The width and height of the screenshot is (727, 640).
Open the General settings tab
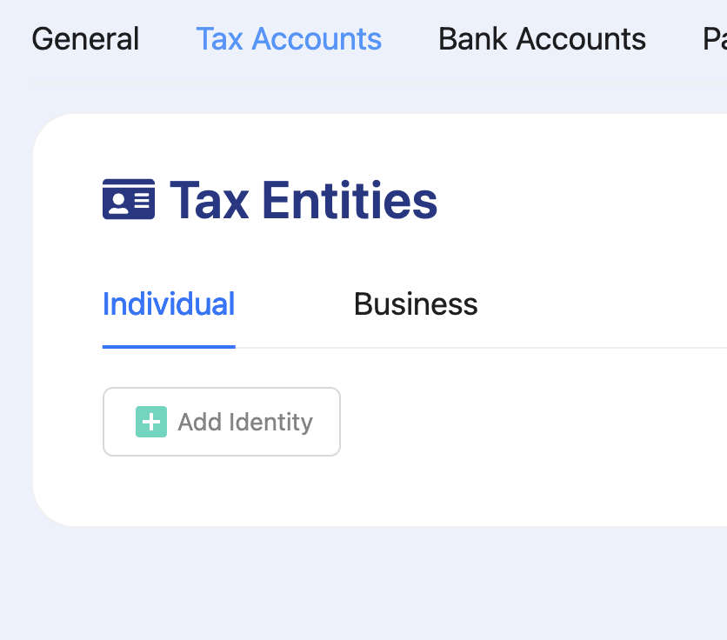pos(85,39)
